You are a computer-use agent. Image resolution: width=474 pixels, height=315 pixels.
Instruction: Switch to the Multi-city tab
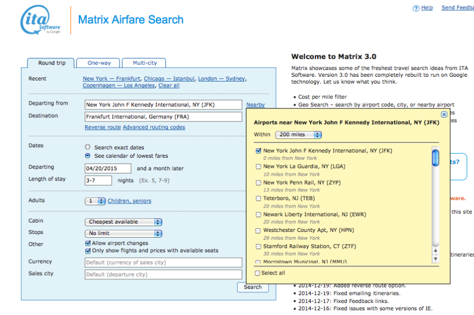point(144,63)
